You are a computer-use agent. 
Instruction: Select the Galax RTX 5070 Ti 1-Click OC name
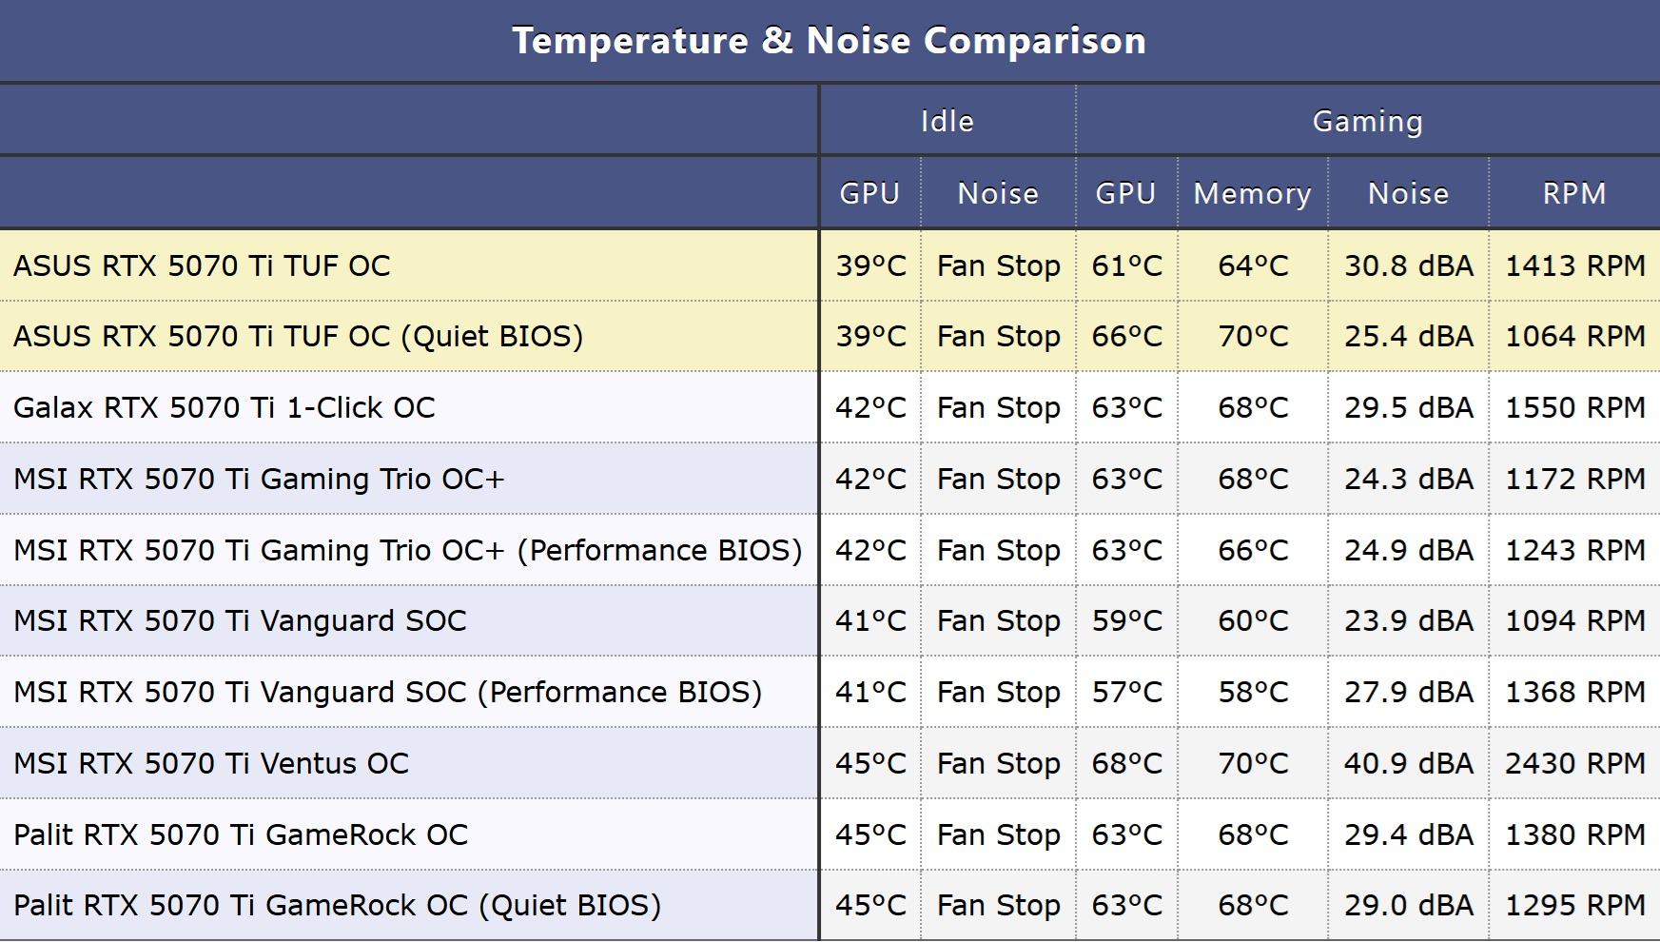point(224,408)
